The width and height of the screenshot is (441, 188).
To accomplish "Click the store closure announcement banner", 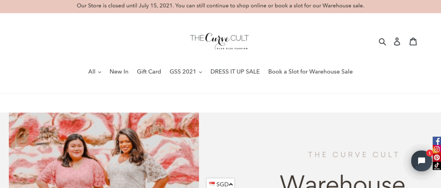I will tap(220, 6).
